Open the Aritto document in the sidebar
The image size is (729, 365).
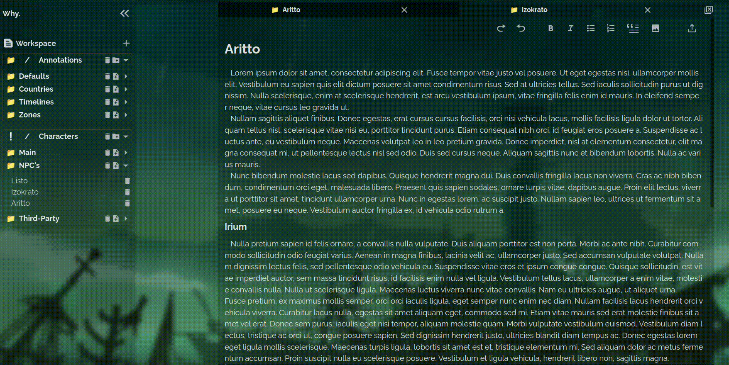[20, 203]
